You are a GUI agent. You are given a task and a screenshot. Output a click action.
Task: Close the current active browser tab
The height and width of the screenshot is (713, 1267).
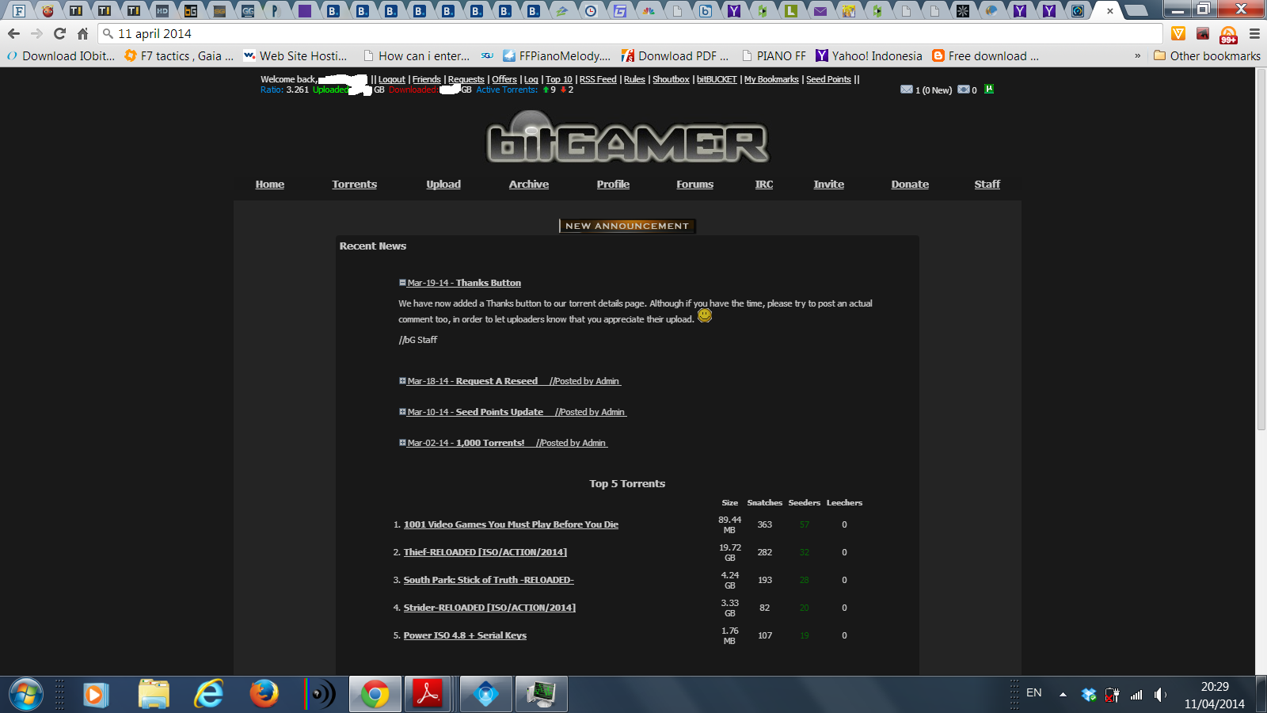(x=1110, y=11)
